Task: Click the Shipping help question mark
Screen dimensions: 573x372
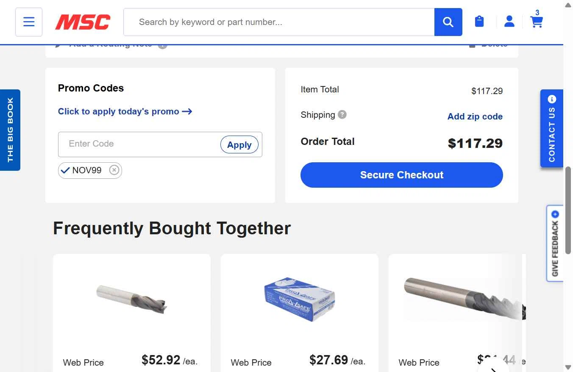Action: (342, 115)
